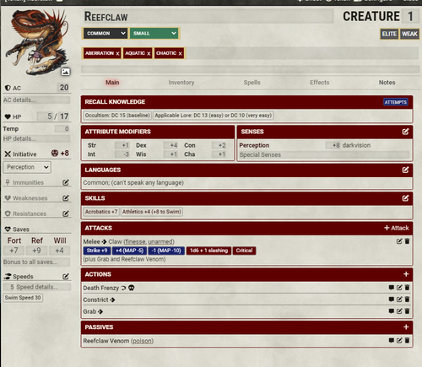Switch to the Inventory tab
This screenshot has width=422, height=367.
pyautogui.click(x=181, y=83)
